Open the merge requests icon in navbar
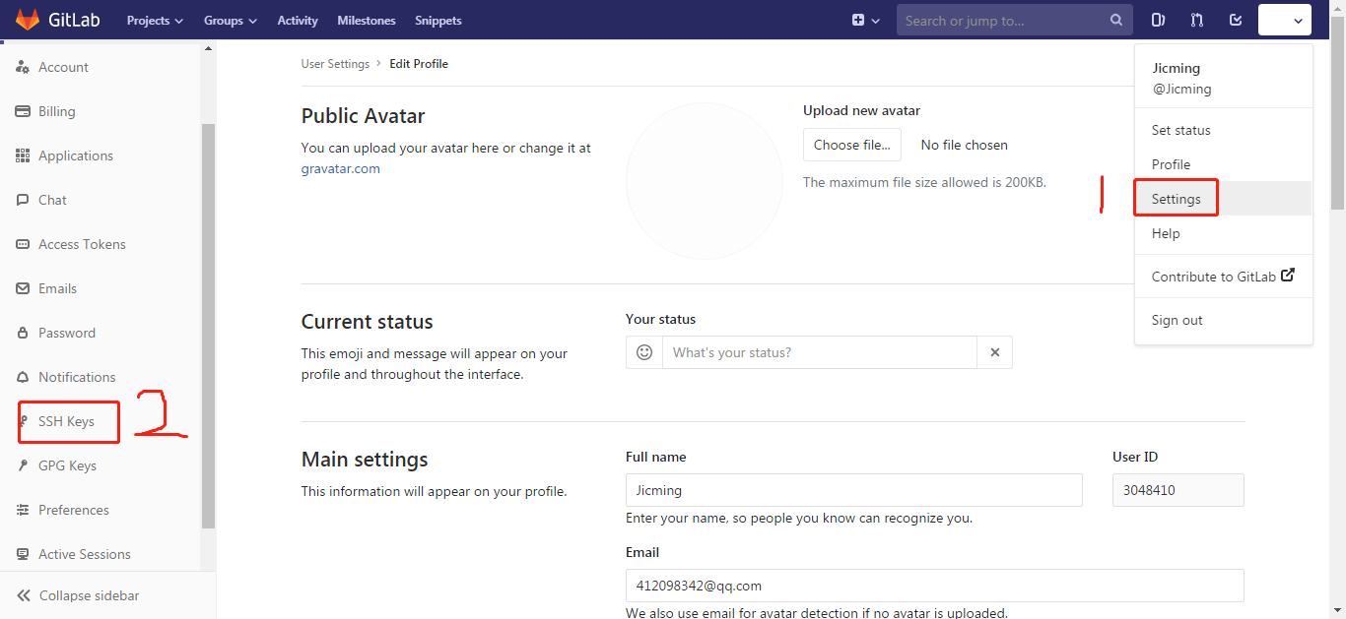This screenshot has width=1346, height=619. click(1196, 20)
